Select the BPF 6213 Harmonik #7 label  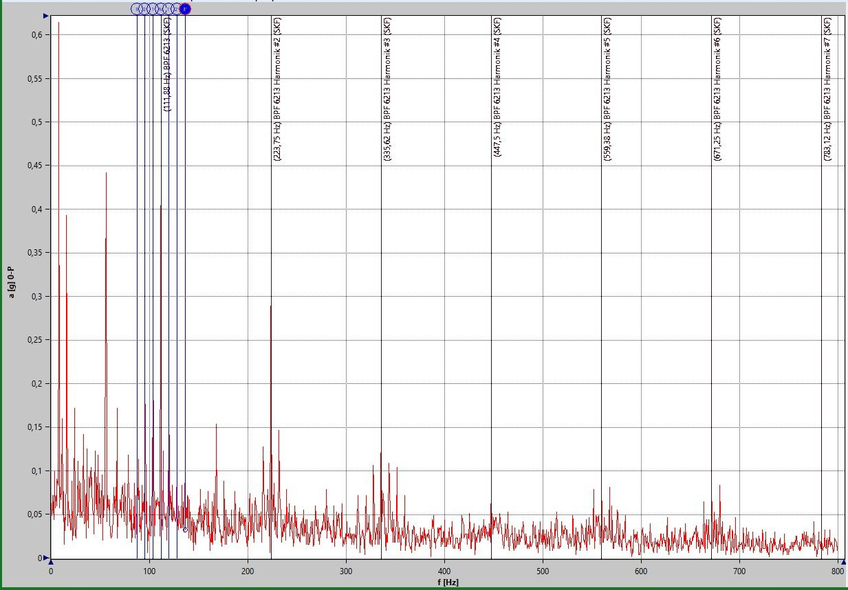827,89
